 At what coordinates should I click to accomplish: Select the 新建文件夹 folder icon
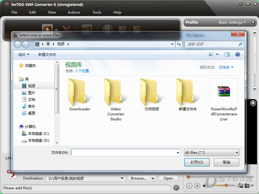(188, 92)
